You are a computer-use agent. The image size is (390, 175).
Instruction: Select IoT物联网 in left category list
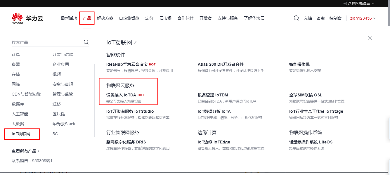coord(21,134)
